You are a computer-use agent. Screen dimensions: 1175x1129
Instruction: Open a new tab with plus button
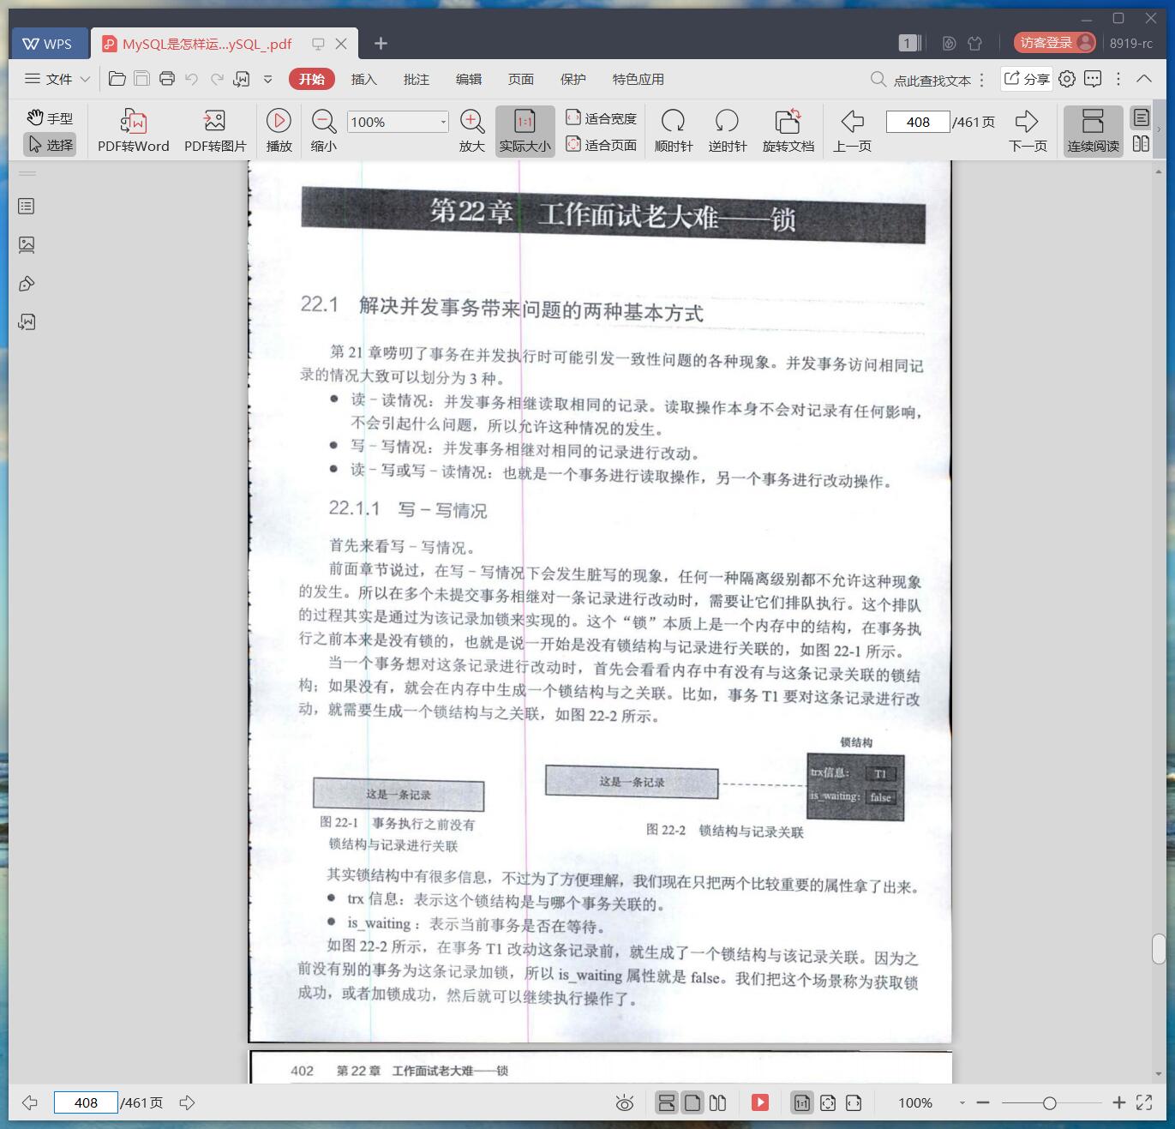coord(381,43)
